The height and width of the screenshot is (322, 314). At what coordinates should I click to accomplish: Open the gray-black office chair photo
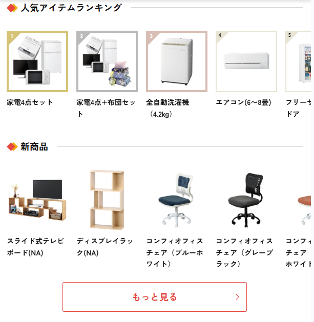[246, 199]
